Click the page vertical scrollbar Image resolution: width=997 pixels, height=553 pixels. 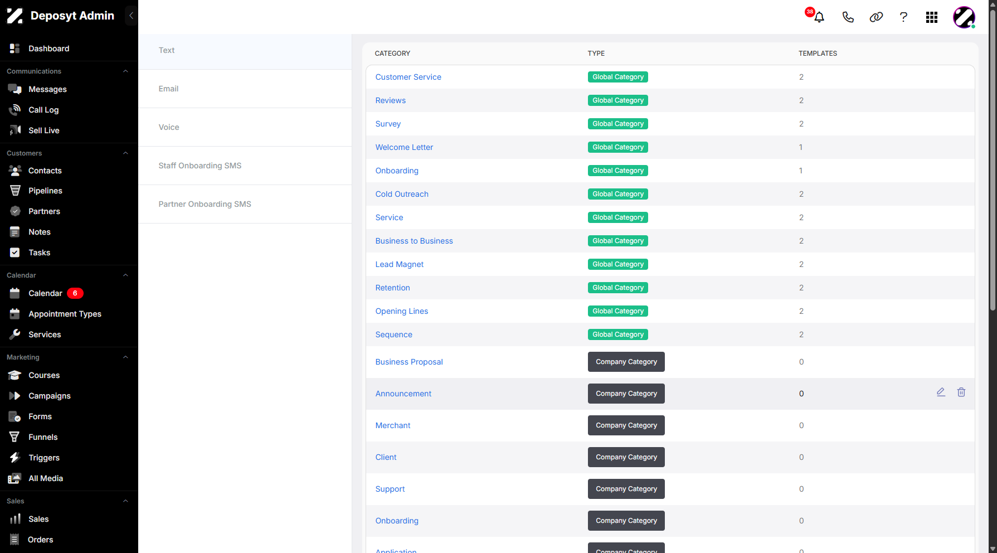point(992,160)
